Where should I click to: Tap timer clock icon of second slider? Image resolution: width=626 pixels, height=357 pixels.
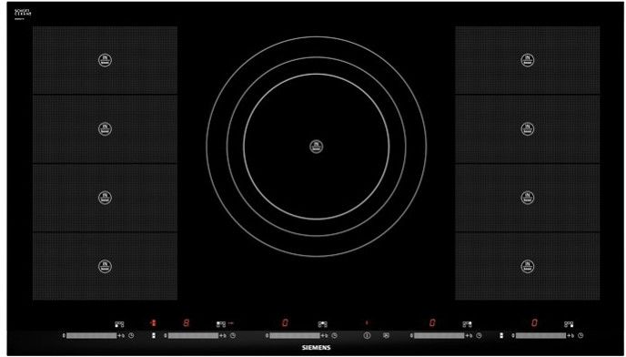pyautogui.click(x=233, y=336)
